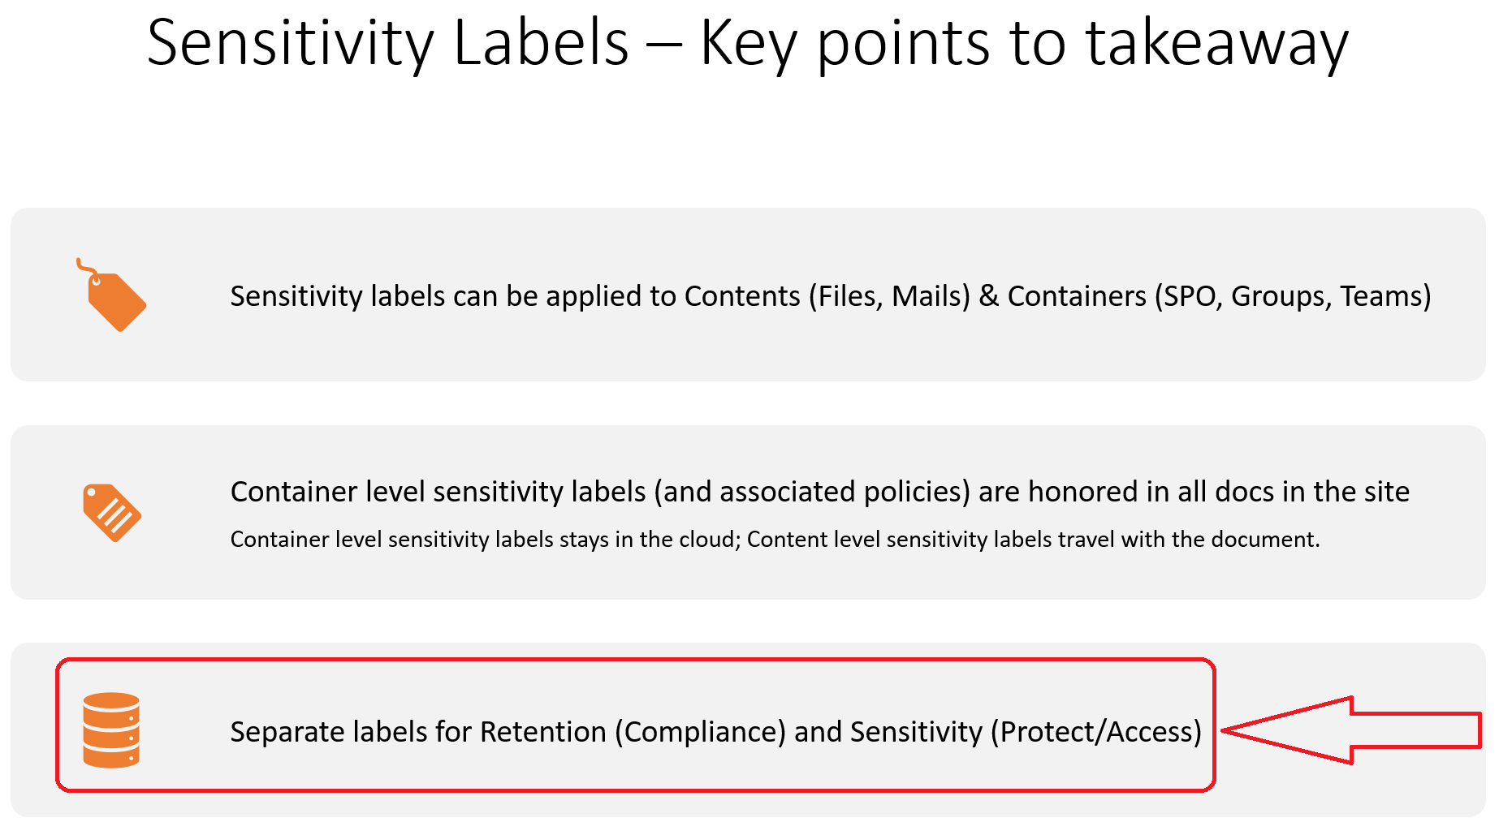
Task: Click the phrase (Files, Mails)
Action: pyautogui.click(x=889, y=297)
